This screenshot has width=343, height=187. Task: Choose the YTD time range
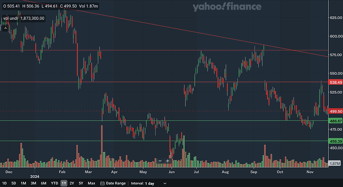click(x=54, y=183)
